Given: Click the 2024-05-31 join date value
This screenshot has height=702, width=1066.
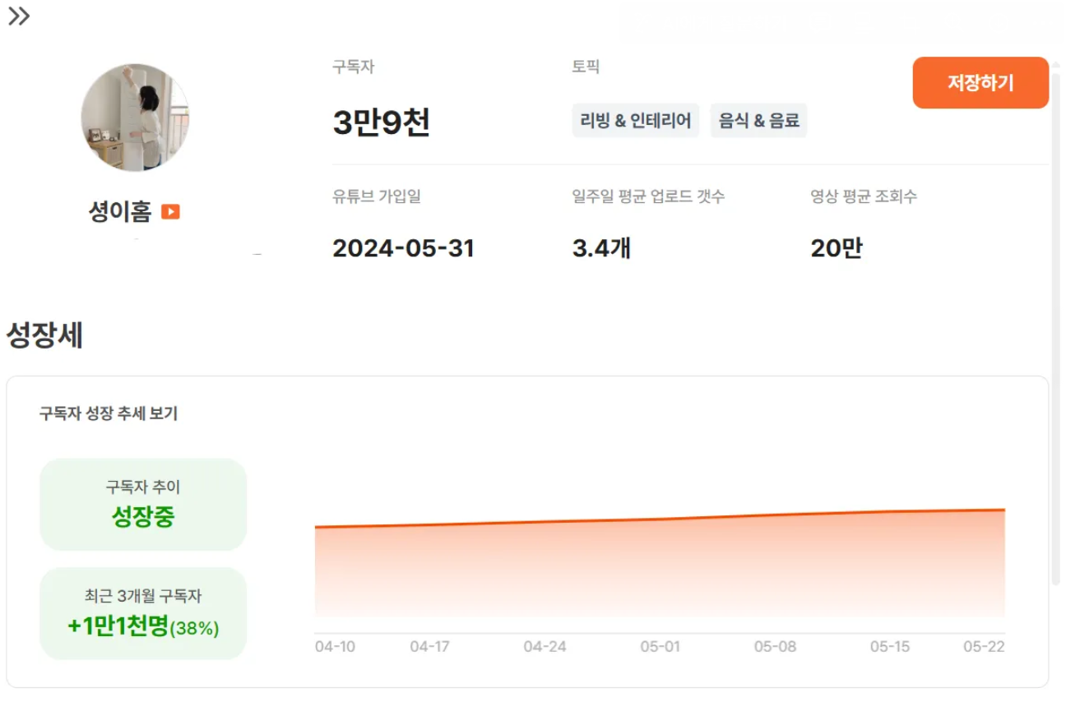Looking at the screenshot, I should (x=404, y=248).
